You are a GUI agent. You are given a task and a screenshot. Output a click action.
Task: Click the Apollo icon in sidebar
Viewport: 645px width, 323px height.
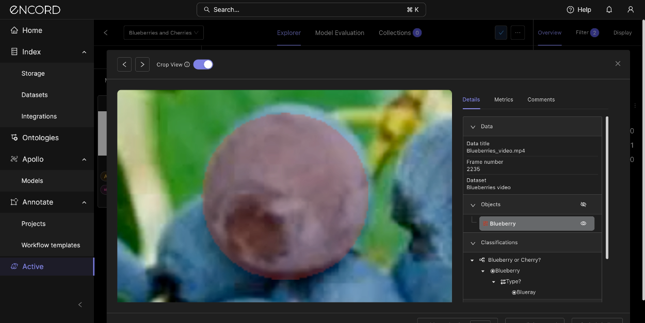pyautogui.click(x=14, y=159)
